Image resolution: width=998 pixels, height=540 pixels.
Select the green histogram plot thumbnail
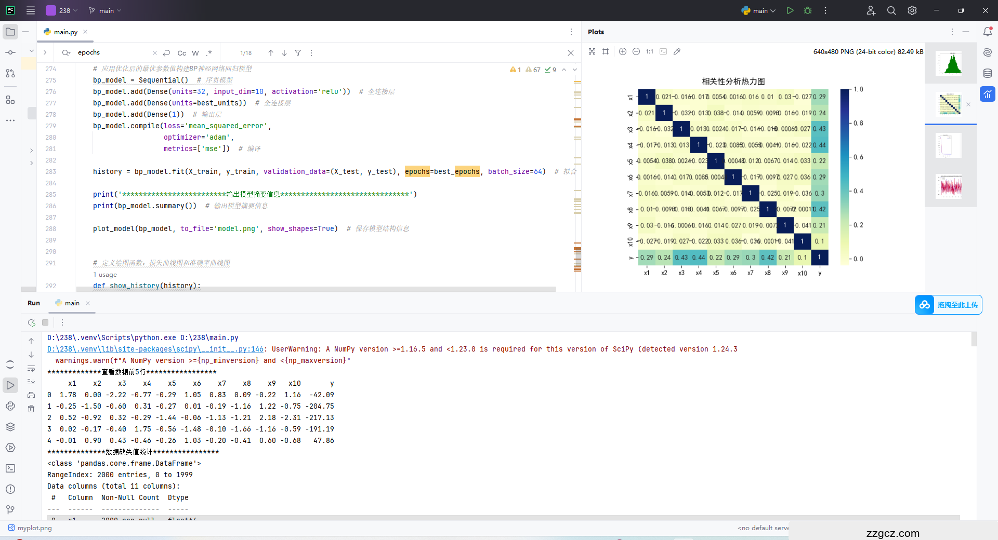[x=950, y=62]
